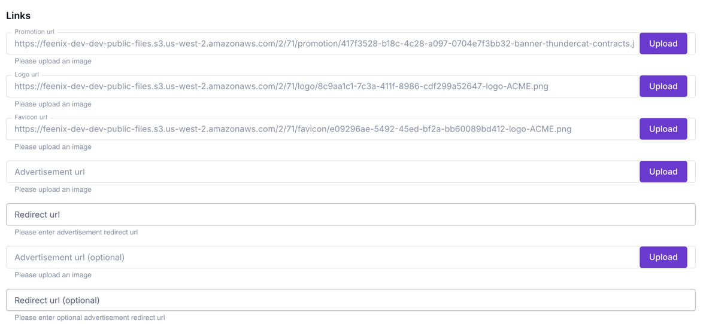Screen dimensions: 703x324
Task: Click Upload next to Favicon url
Action: [663, 129]
